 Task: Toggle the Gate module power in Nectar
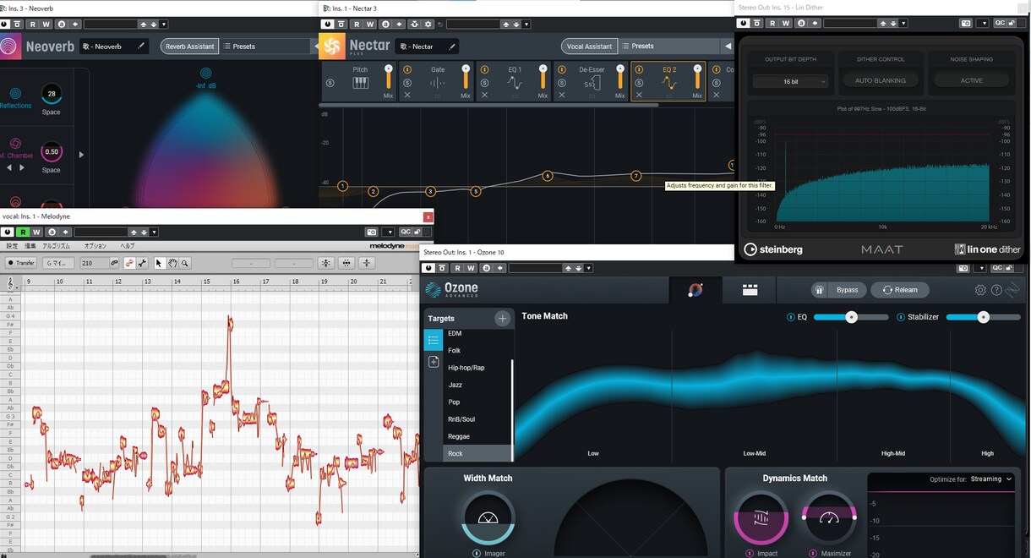[x=407, y=69]
